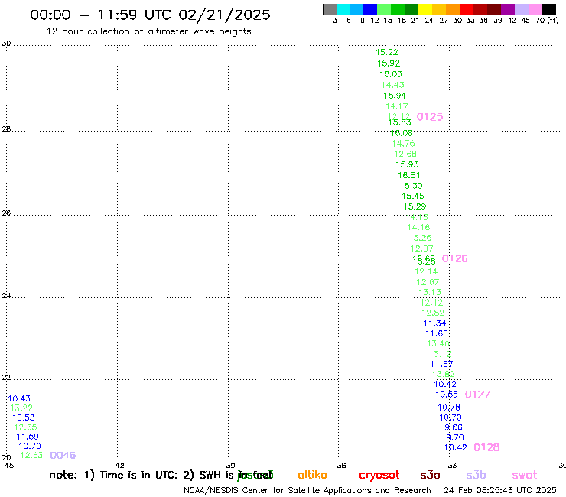
Task: Click the 11.59 reading near the left edge
Action: coord(28,437)
